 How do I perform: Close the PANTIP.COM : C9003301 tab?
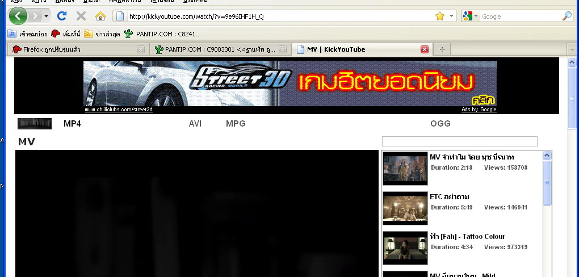[283, 49]
